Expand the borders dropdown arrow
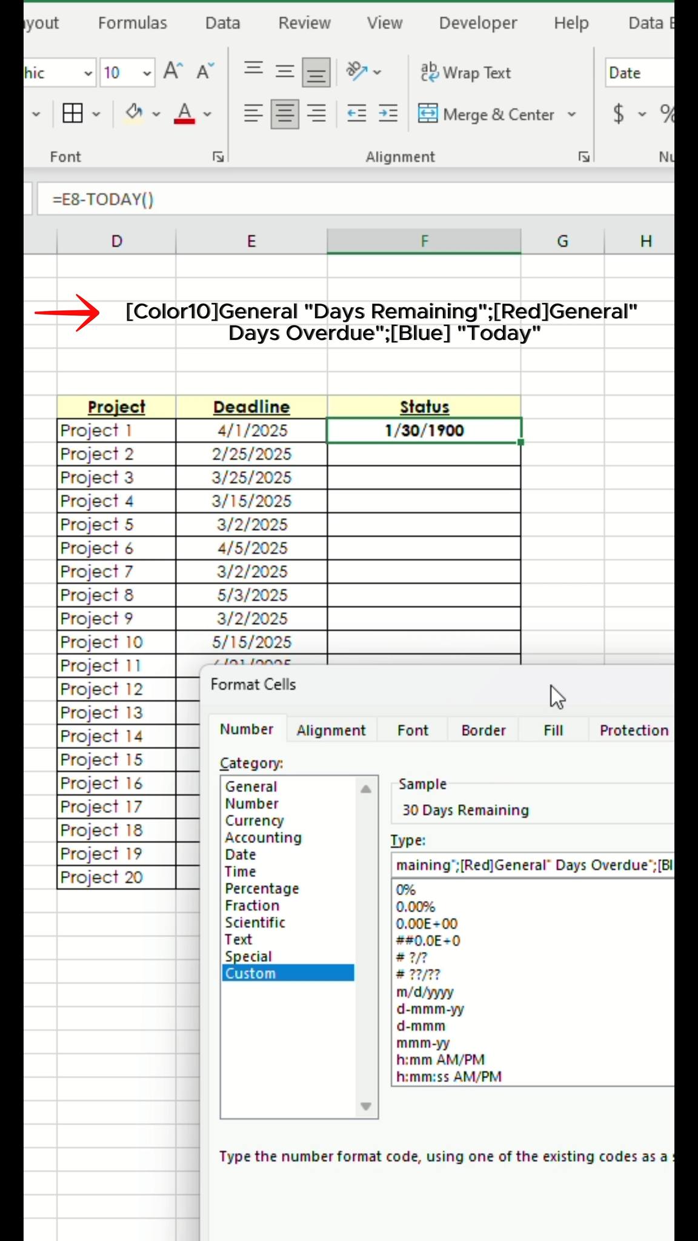This screenshot has width=698, height=1241. coord(96,114)
